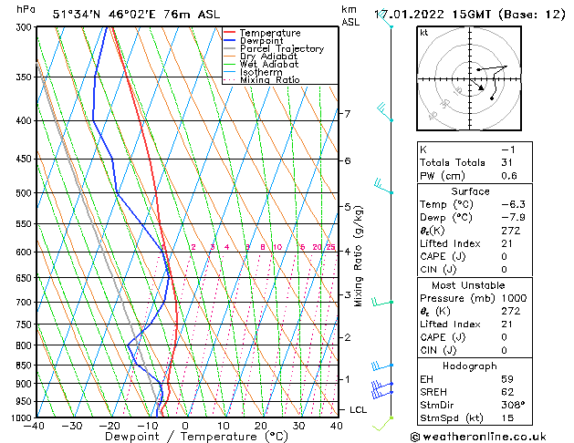Click the '300' pressure level label

(x=26, y=27)
